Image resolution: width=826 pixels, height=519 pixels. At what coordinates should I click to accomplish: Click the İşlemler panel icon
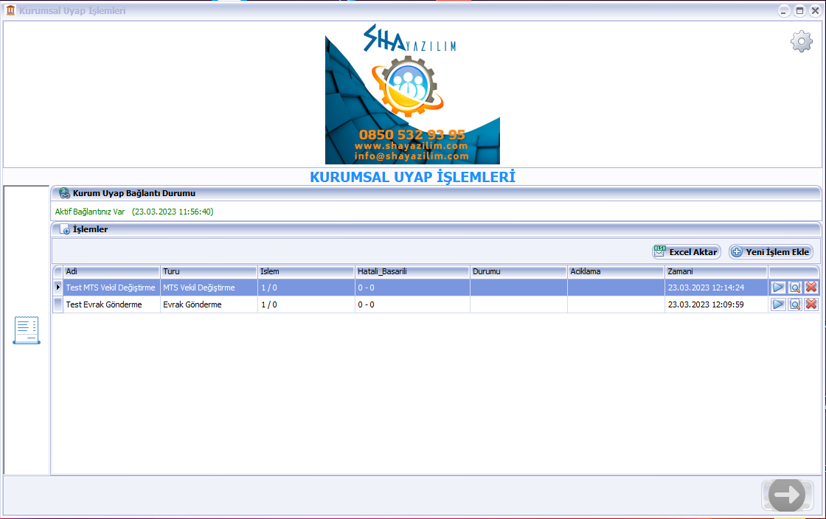pos(65,229)
